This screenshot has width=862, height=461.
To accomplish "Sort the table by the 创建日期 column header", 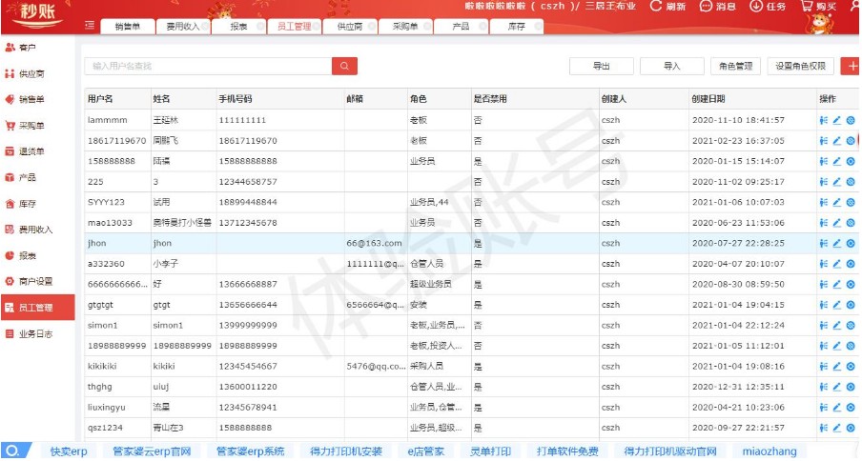I will 708,99.
